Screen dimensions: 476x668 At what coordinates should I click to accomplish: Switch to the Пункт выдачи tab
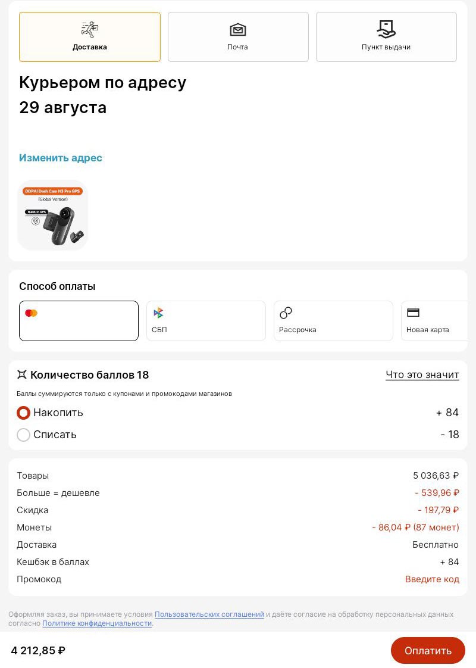click(386, 36)
